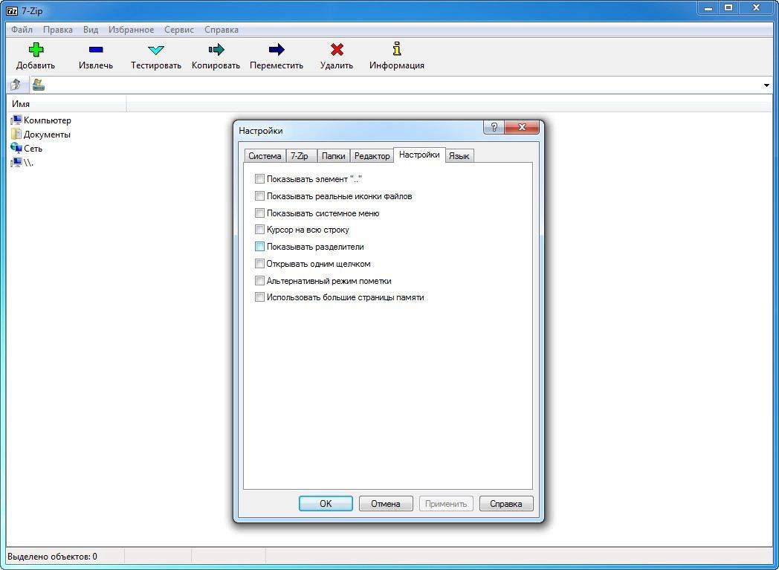The width and height of the screenshot is (779, 570).
Task: Minimize the 7-Zip main window
Action: [x=708, y=8]
